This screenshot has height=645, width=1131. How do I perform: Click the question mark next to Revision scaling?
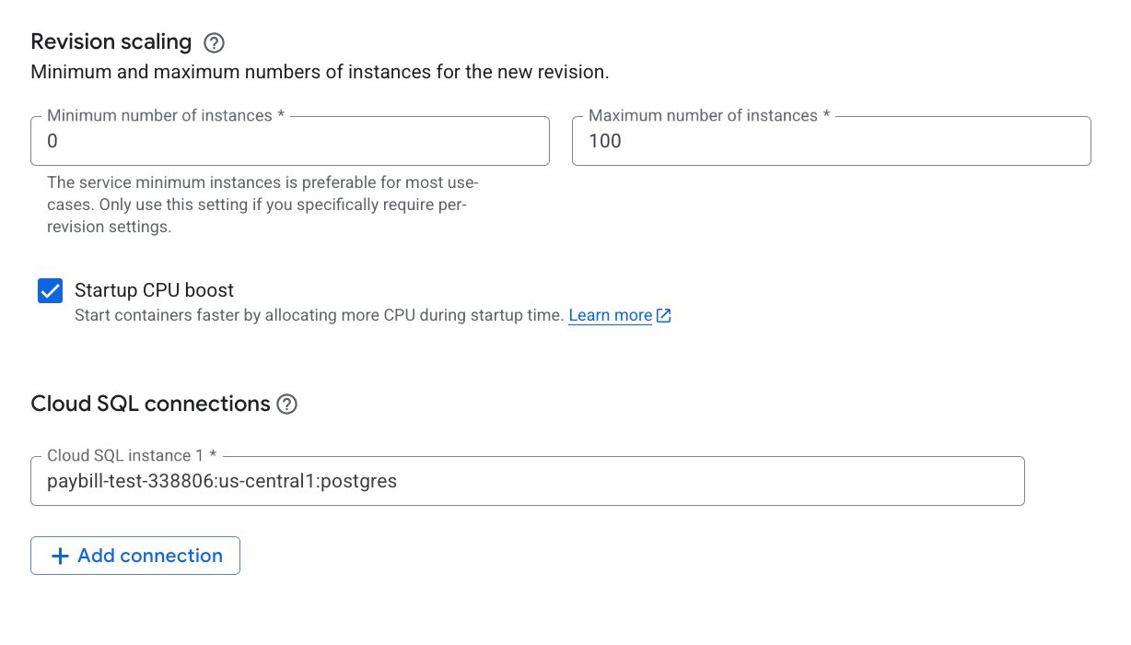[213, 42]
